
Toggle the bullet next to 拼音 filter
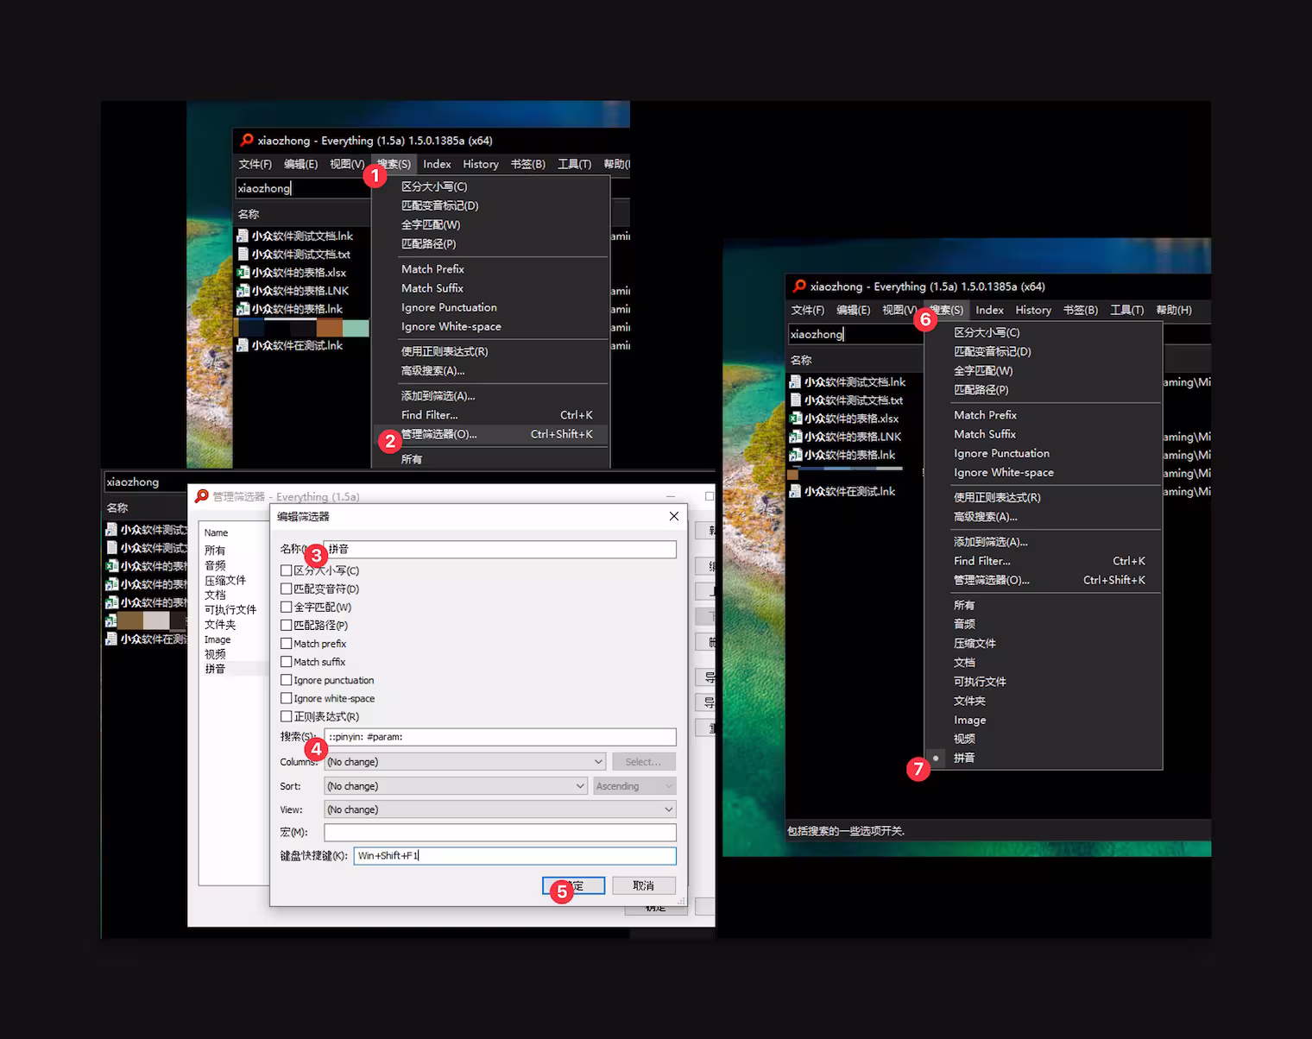tap(936, 759)
